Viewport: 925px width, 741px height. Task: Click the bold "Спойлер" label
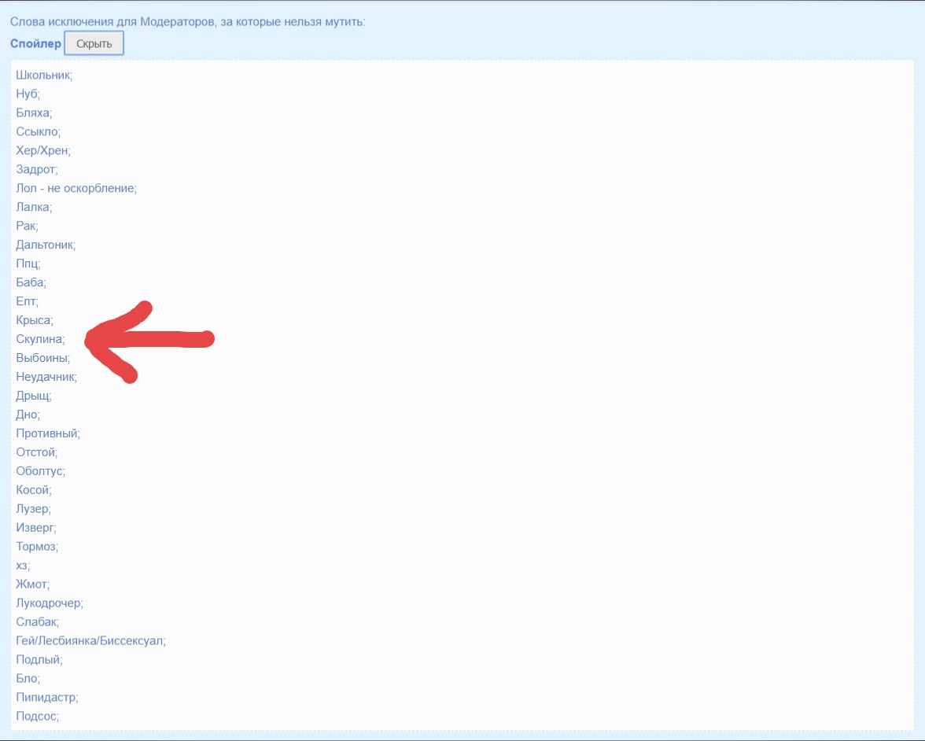pyautogui.click(x=35, y=43)
